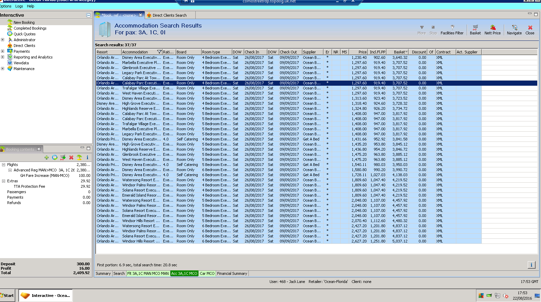Open the Logs menu
The image size is (541, 302).
19,6
